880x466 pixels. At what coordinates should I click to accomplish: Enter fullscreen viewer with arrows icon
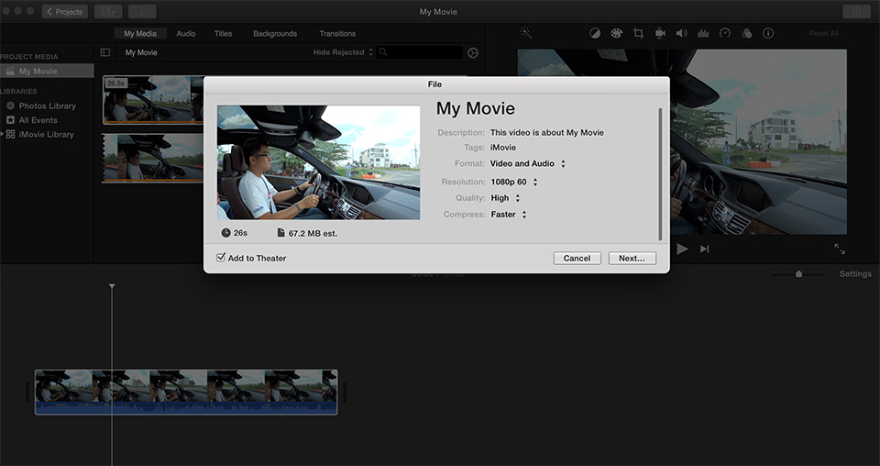click(x=840, y=249)
